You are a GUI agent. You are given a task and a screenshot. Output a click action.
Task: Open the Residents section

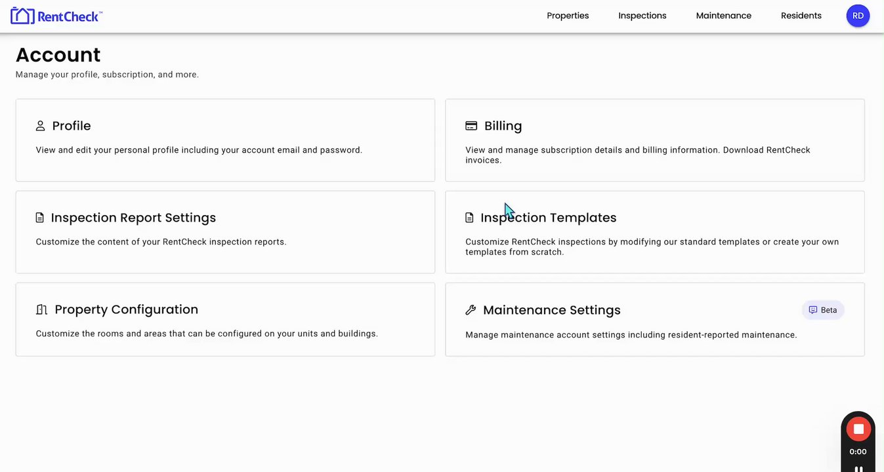coord(801,16)
